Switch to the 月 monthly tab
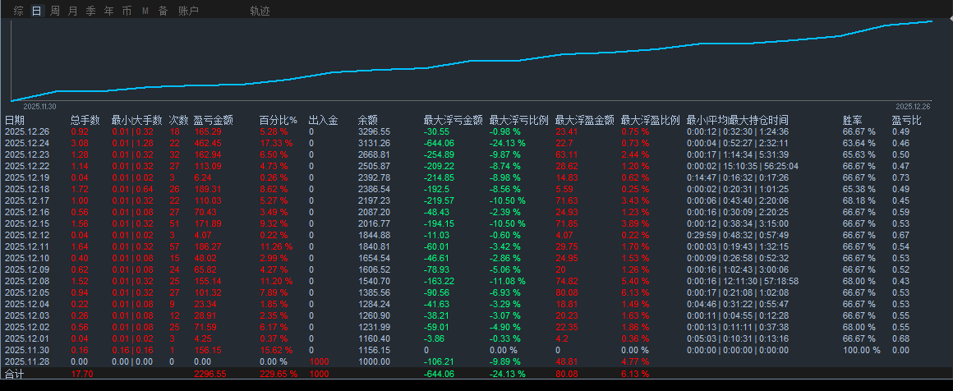The height and width of the screenshot is (391, 953). (73, 11)
